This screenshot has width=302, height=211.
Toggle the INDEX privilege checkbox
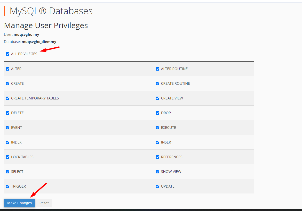(8, 142)
